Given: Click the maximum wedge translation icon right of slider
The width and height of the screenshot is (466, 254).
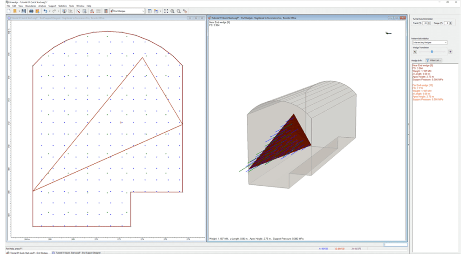Looking at the screenshot, I should click(x=450, y=52).
